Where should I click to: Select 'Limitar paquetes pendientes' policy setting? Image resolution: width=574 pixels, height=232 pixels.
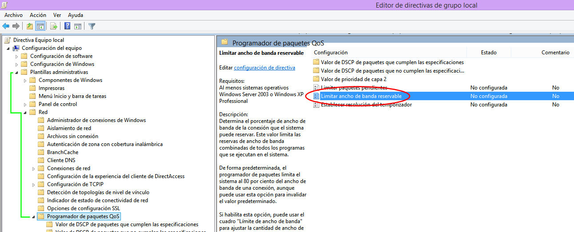click(354, 88)
